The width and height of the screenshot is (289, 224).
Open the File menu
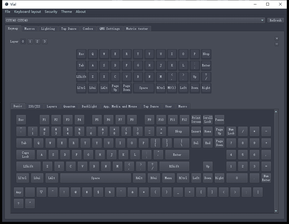tap(7, 12)
